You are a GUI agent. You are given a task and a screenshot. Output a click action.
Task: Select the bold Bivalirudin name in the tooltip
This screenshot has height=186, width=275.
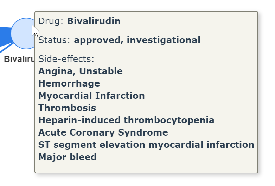coord(94,21)
